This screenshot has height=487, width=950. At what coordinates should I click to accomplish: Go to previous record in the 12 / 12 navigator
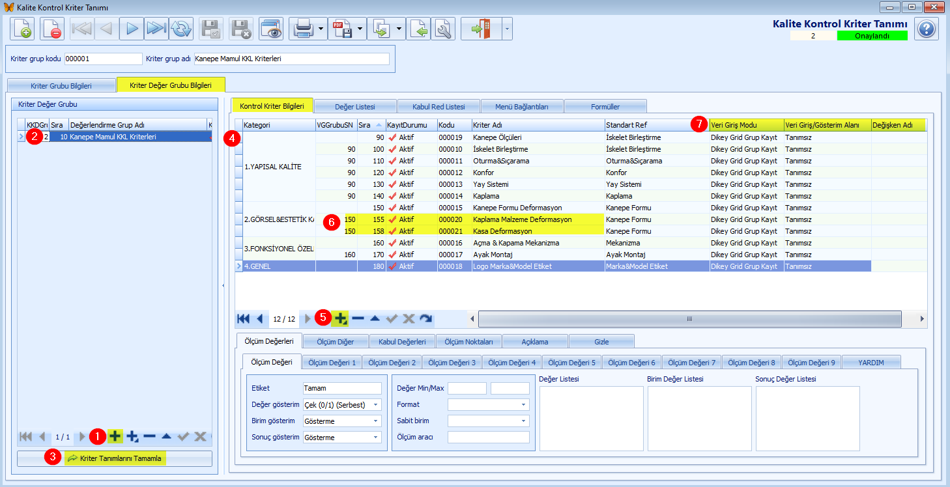pyautogui.click(x=260, y=318)
